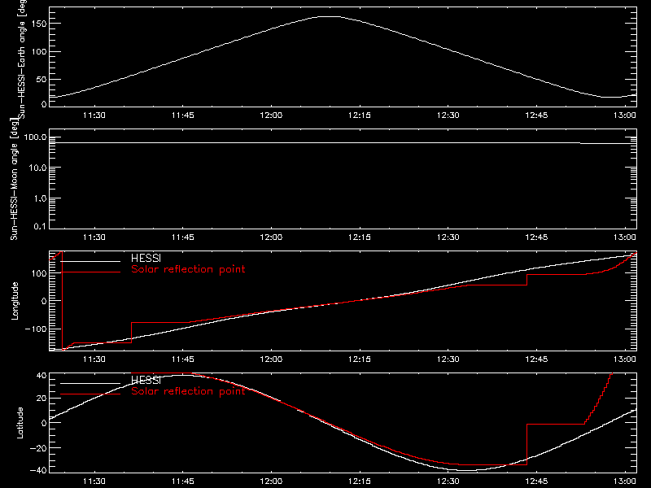Click the -100 tick on Longitude axis
Image resolution: width=651 pixels, height=488 pixels.
(x=36, y=329)
